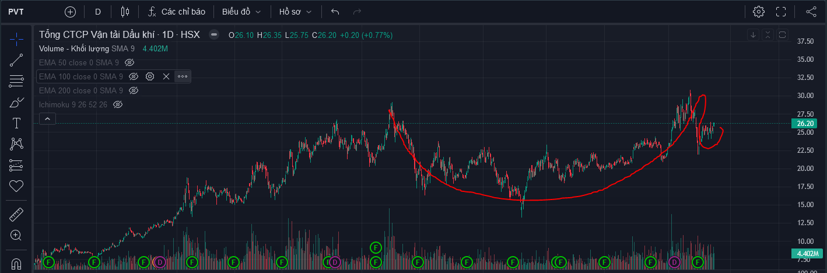The width and height of the screenshot is (827, 273).
Task: Expand the Hồ sơ dropdown
Action: click(x=295, y=12)
